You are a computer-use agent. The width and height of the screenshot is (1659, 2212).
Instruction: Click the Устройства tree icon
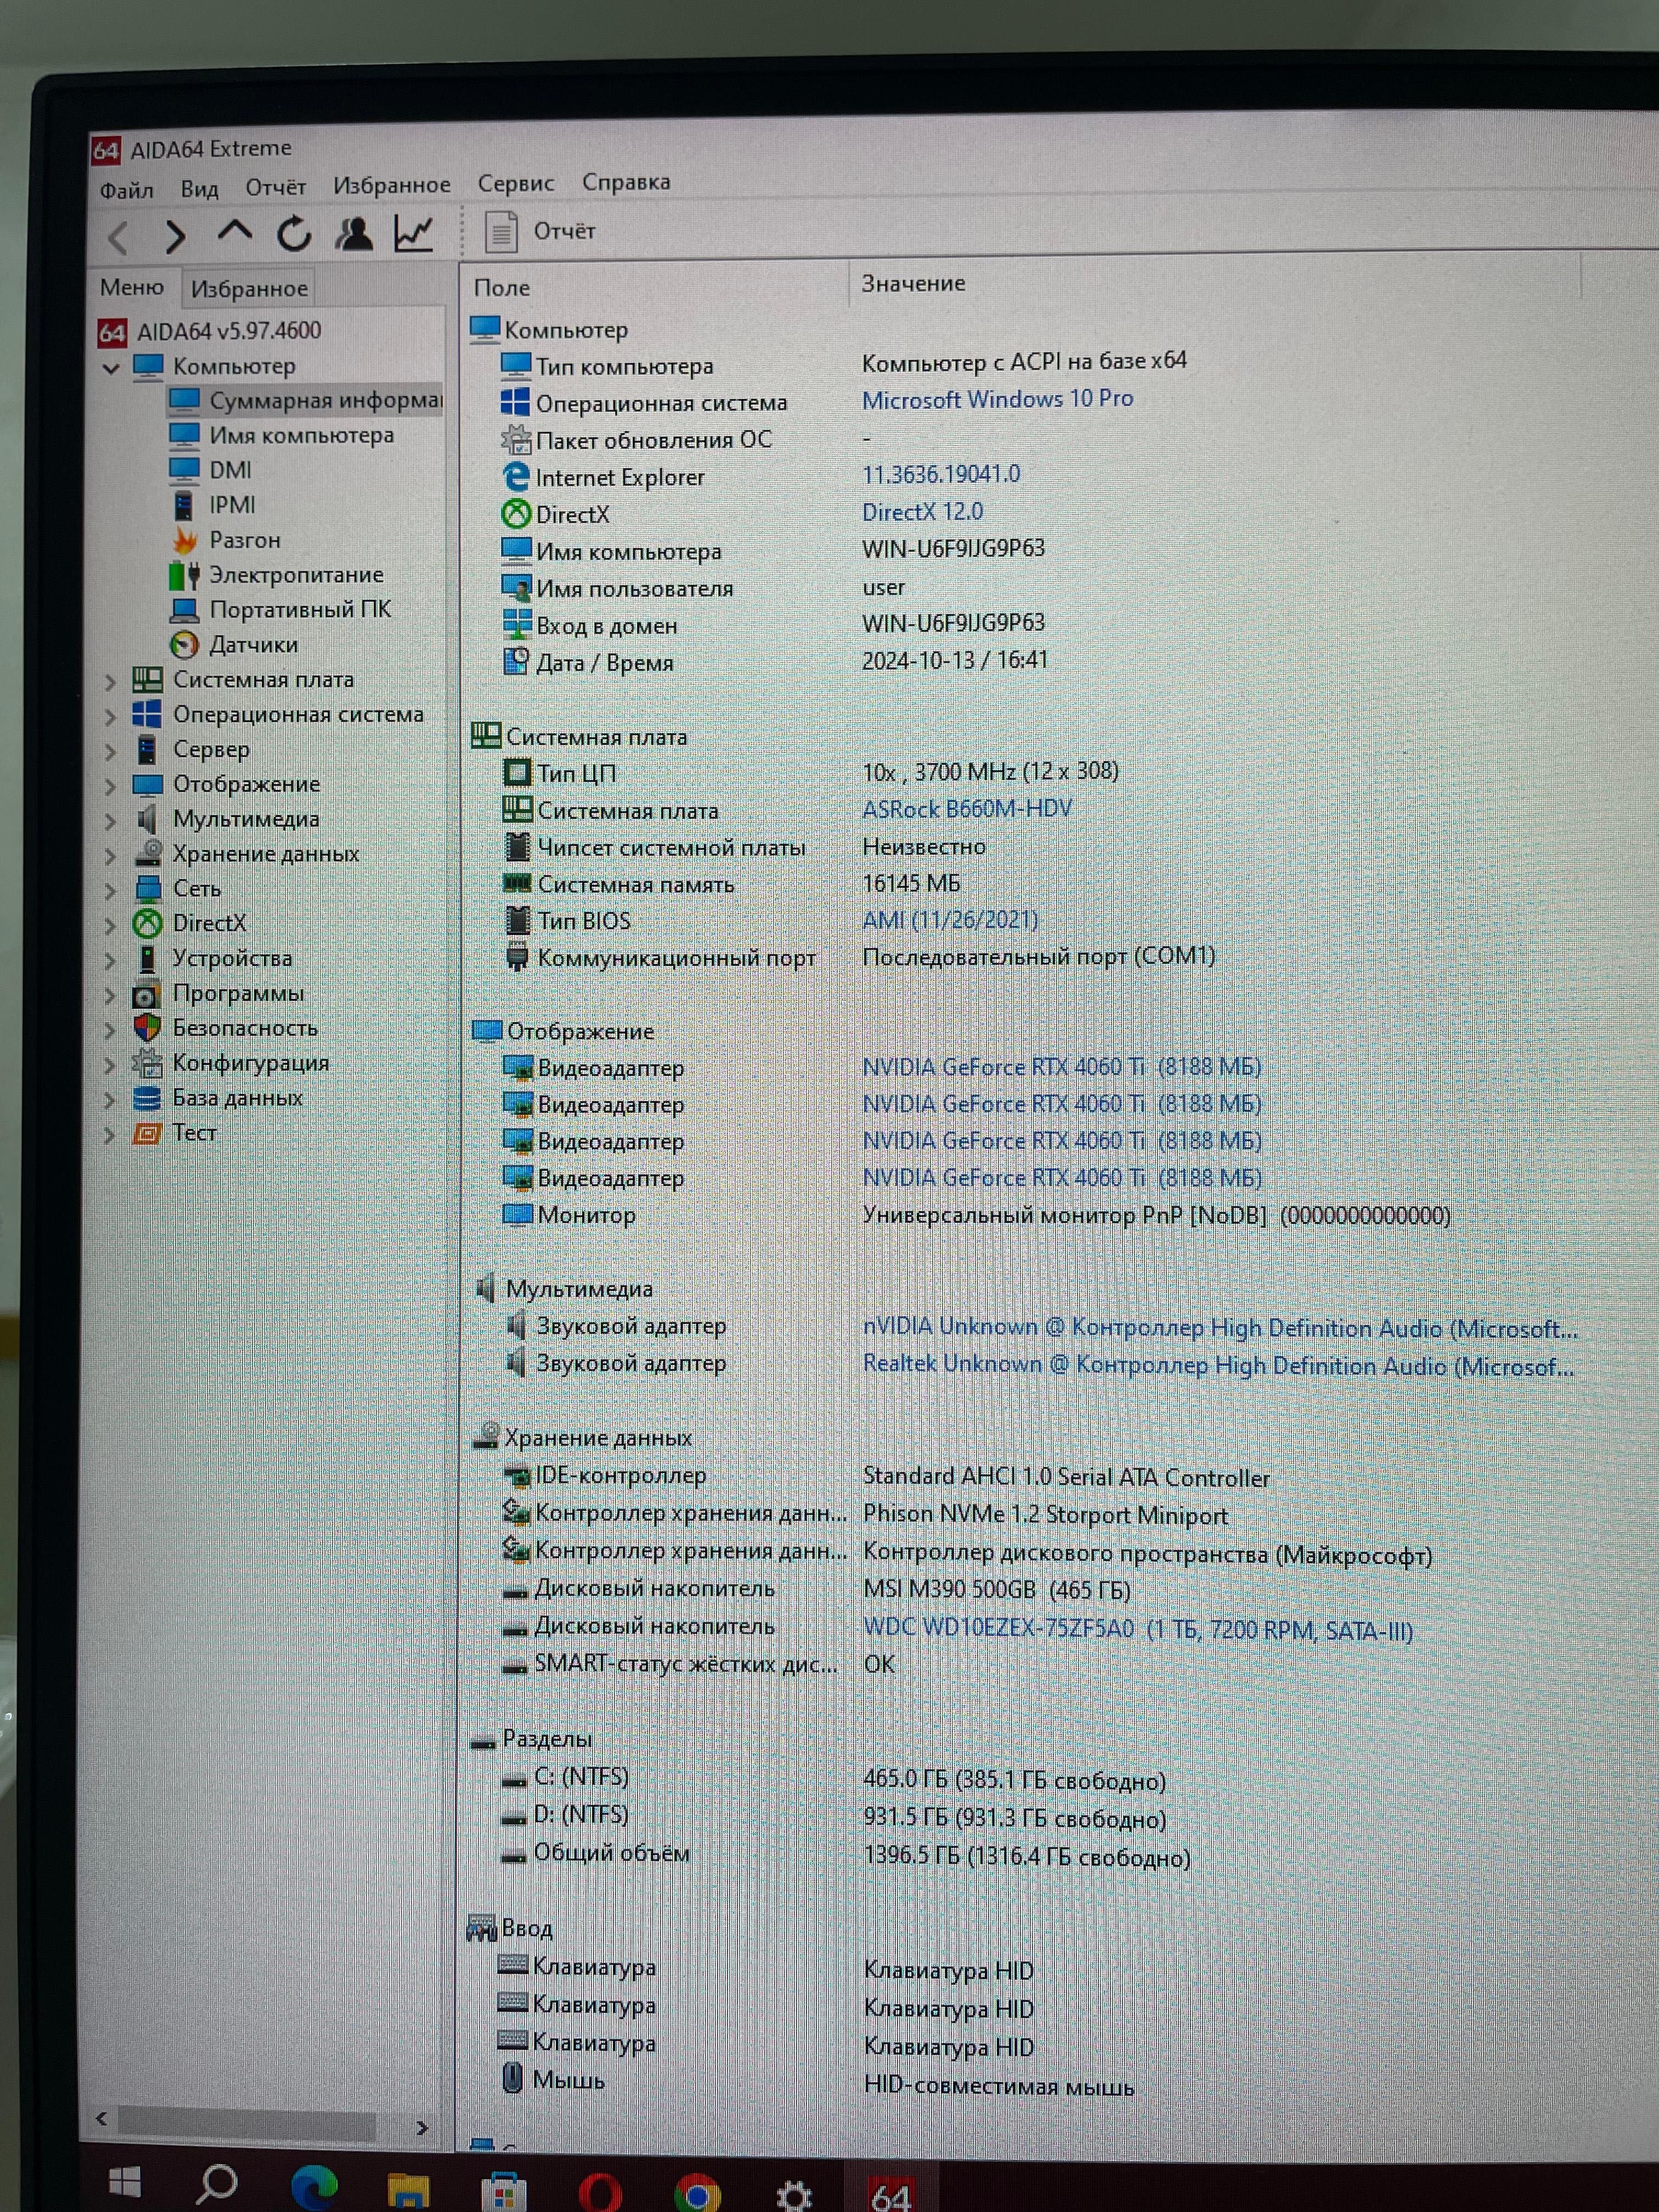(x=147, y=959)
